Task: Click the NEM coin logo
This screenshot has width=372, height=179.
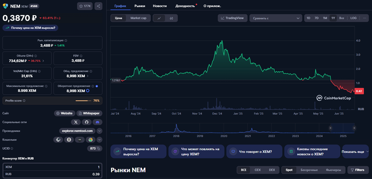Action: [5, 6]
